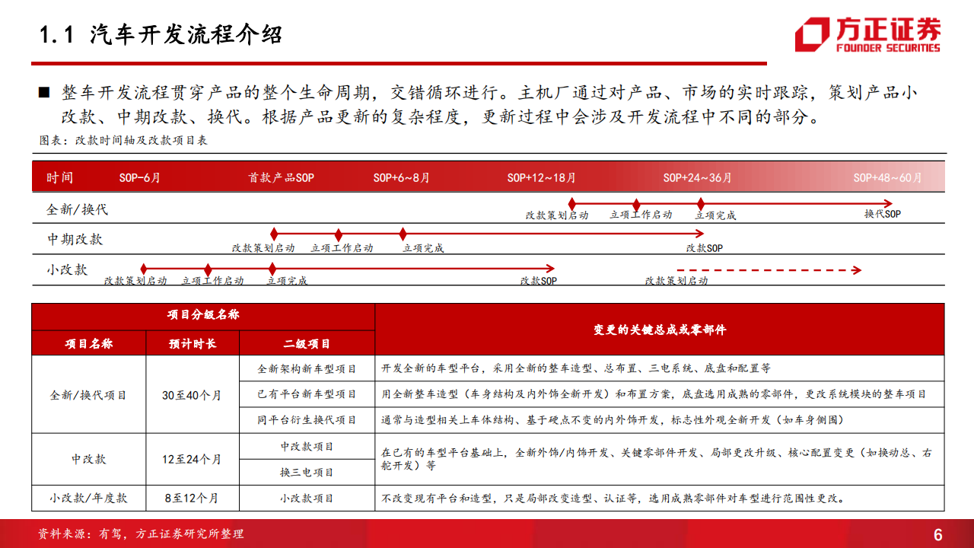Click diamond marker above 立项完成 in 中期改款 row
The image size is (974, 548).
403,234
